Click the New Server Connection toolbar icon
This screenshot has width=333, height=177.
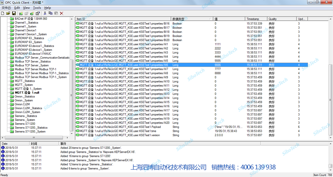click(x=21, y=13)
